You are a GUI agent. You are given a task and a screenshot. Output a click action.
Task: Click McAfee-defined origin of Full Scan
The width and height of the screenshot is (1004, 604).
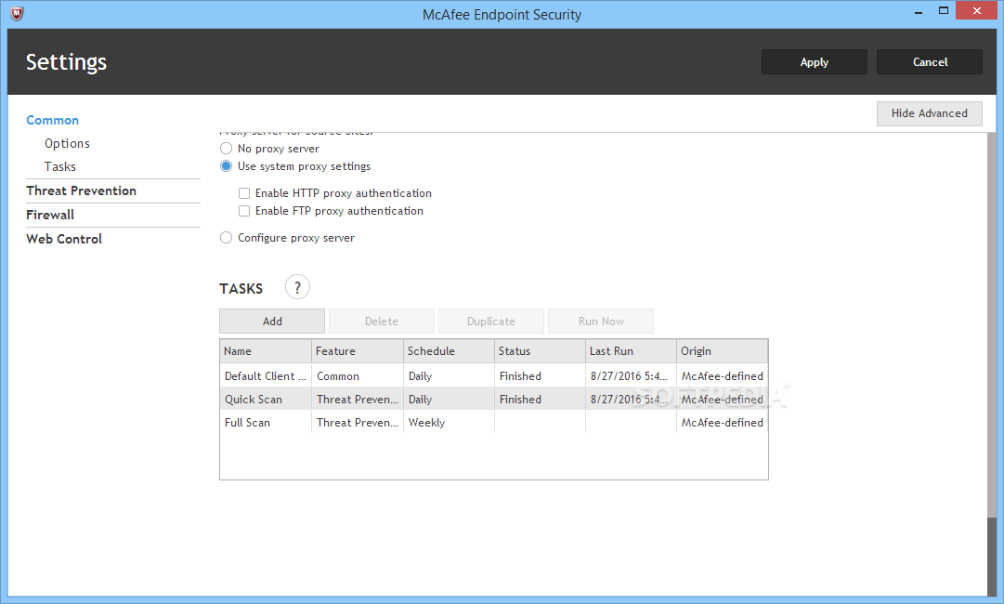[x=723, y=423]
